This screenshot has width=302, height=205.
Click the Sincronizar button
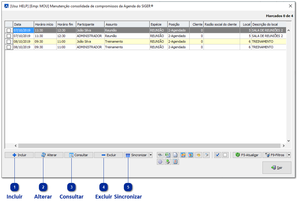pyautogui.click(x=136, y=155)
